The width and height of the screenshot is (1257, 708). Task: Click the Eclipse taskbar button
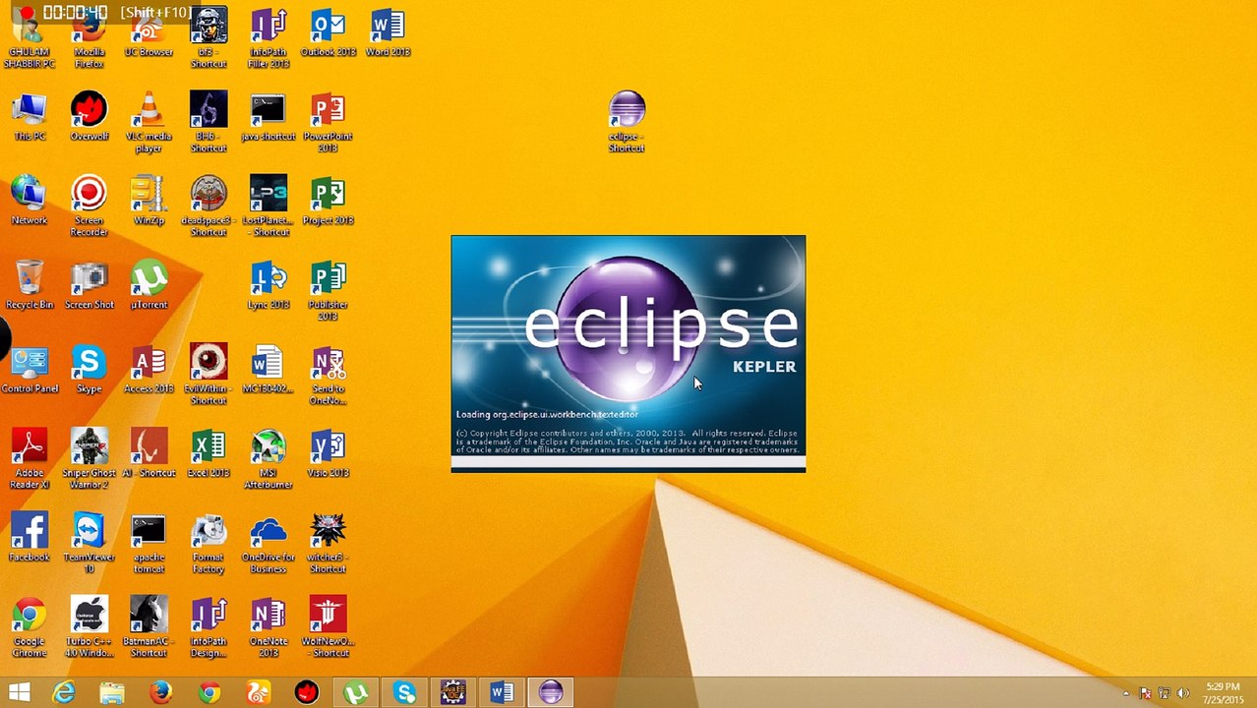coord(550,692)
